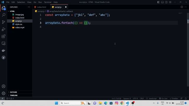Open Run and Debug view
This screenshot has height=106, width=189.
[4, 29]
